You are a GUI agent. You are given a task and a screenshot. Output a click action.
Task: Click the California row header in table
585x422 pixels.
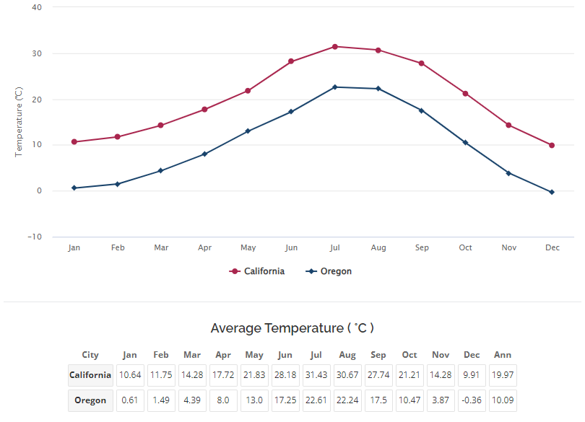(90, 375)
